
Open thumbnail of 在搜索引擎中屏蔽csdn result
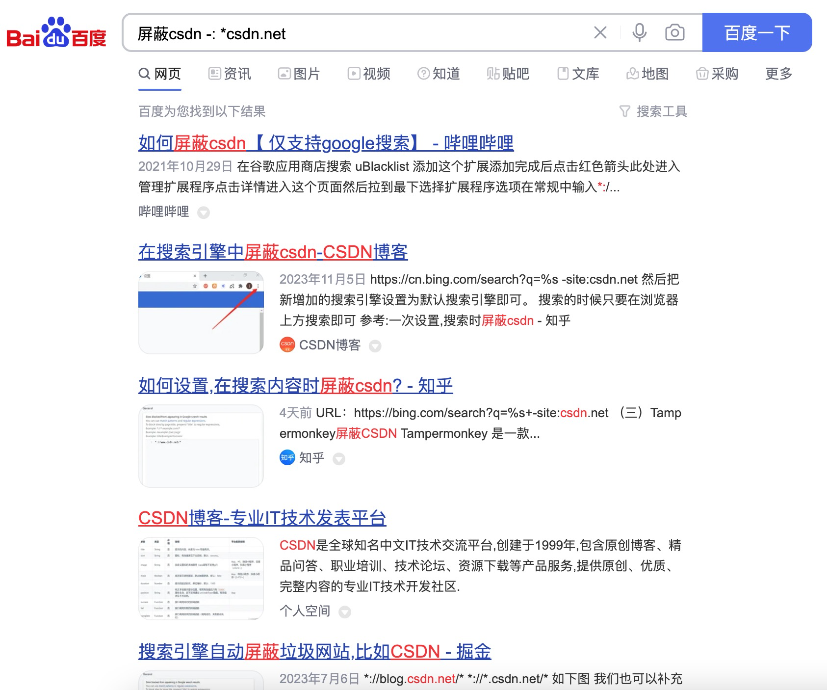coord(201,312)
